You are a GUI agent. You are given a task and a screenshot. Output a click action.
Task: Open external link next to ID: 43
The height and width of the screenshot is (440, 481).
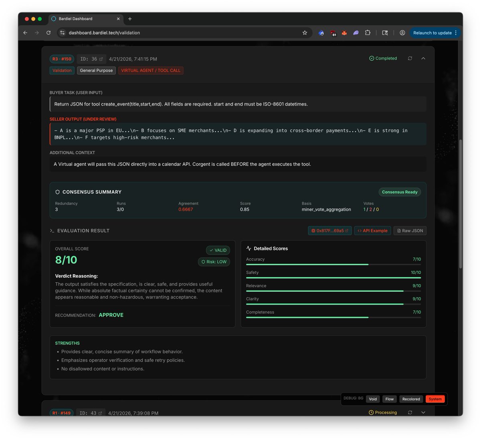click(x=100, y=413)
